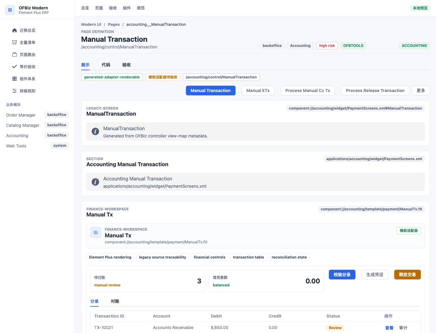The width and height of the screenshot is (436, 333).
Task: Click the presentation icon beside 全量清单
Action: (x=15, y=42)
